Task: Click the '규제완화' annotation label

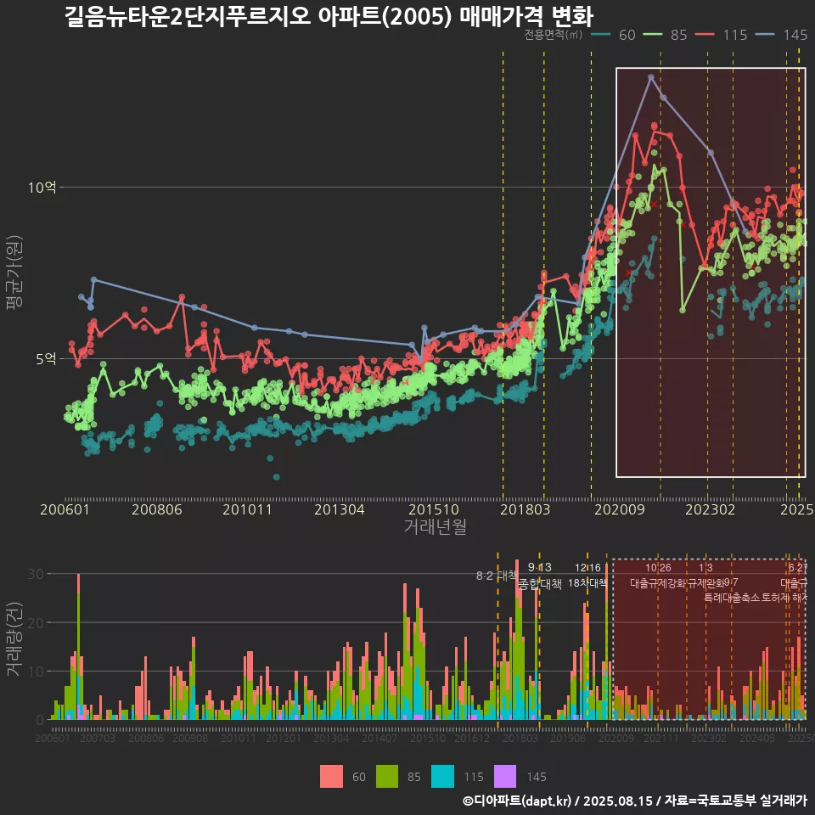Action: pos(705,583)
